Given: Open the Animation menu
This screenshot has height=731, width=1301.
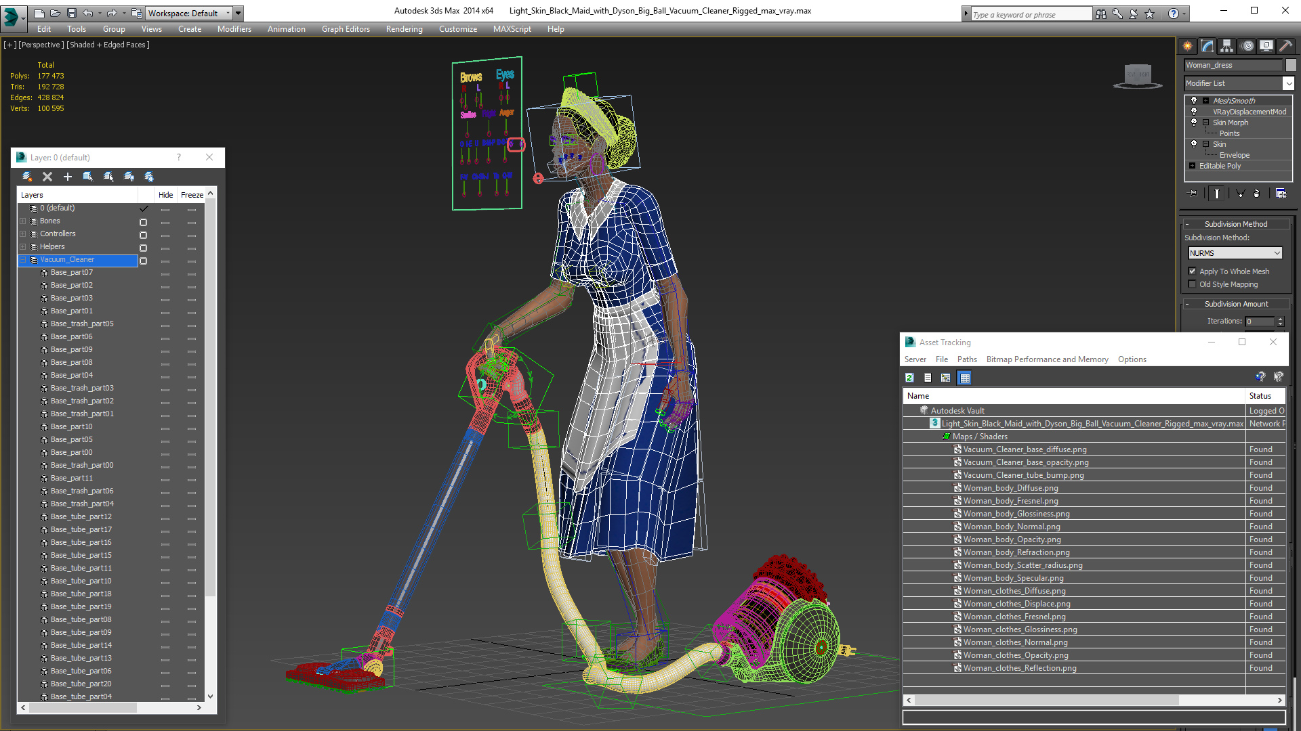Looking at the screenshot, I should pos(286,29).
